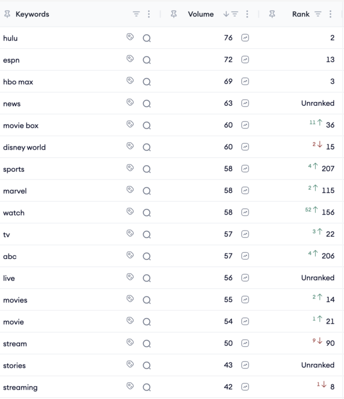The width and height of the screenshot is (344, 399).
Task: Expand the Rank column filter
Action: (318, 14)
